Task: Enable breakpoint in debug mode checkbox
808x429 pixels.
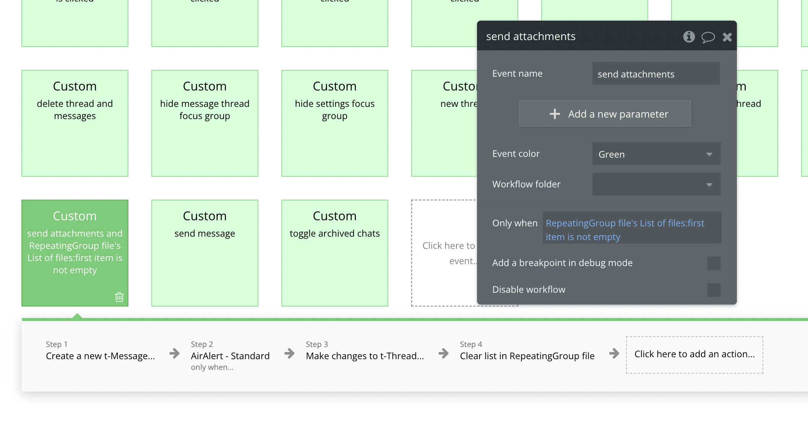Action: [x=714, y=263]
